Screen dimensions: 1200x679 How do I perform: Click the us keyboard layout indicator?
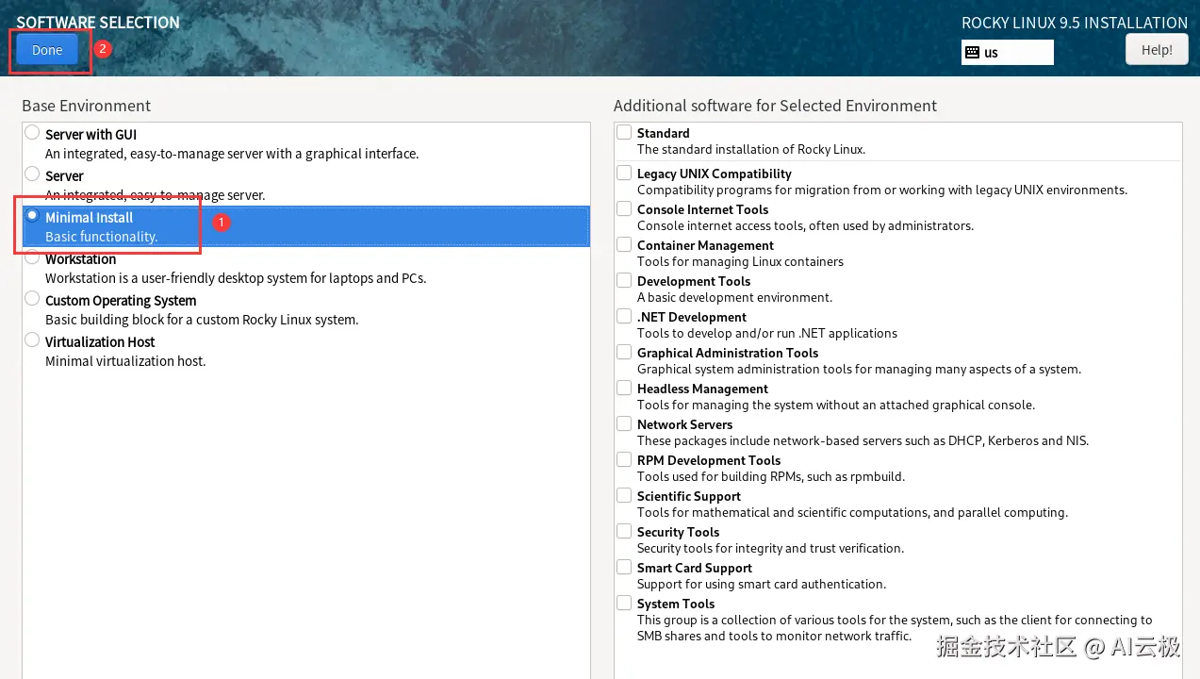1007,53
